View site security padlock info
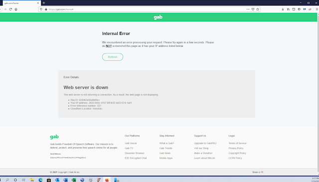 [x=46, y=9]
